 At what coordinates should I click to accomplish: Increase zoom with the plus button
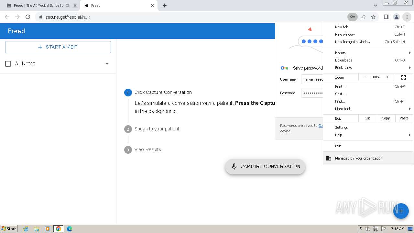pos(387,77)
